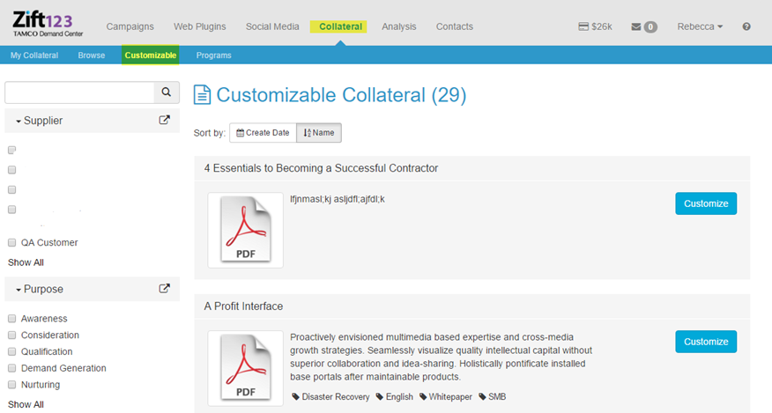Open the Supplier filter pop-out icon
The width and height of the screenshot is (772, 413).
click(164, 120)
